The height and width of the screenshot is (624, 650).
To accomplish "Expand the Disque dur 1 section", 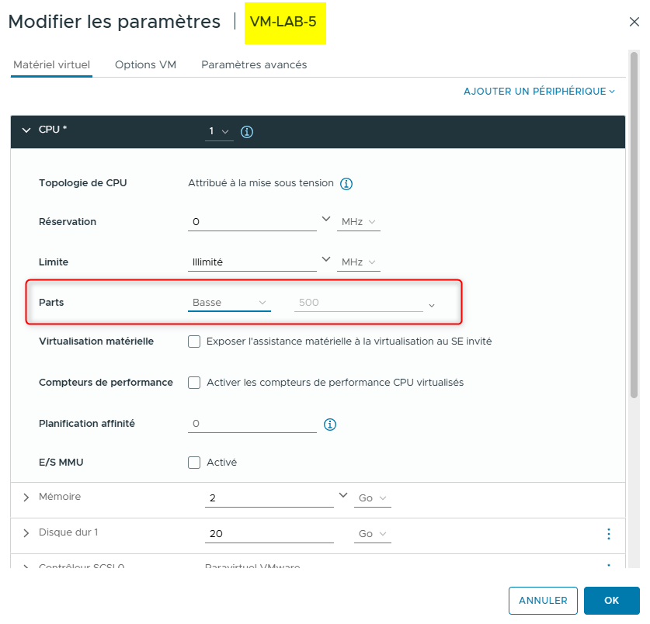I will [x=26, y=533].
